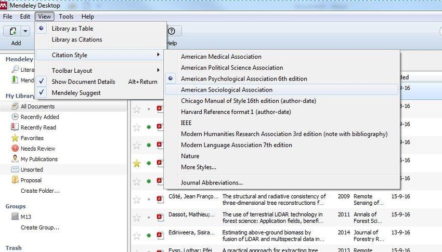Open the Tools menu
This screenshot has height=252, width=442.
[x=66, y=16]
